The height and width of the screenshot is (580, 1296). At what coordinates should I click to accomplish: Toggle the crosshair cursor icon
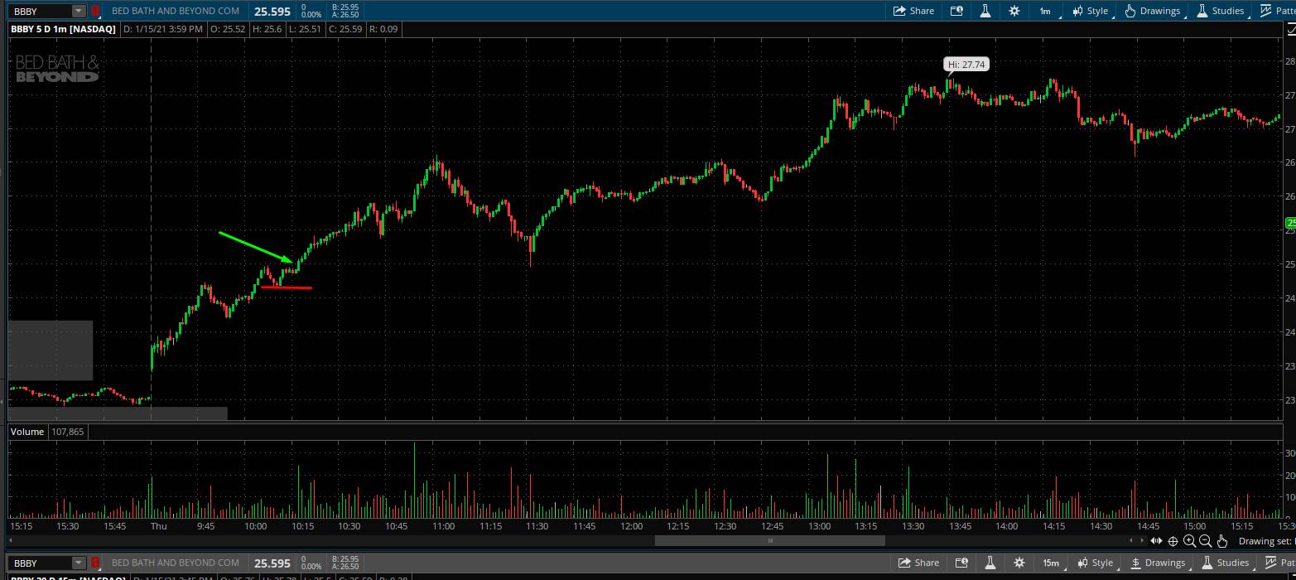click(1173, 541)
